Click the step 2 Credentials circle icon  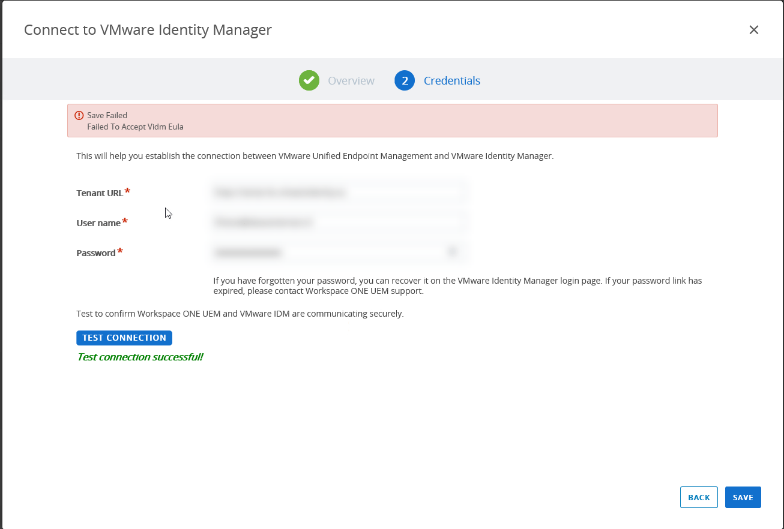[405, 80]
